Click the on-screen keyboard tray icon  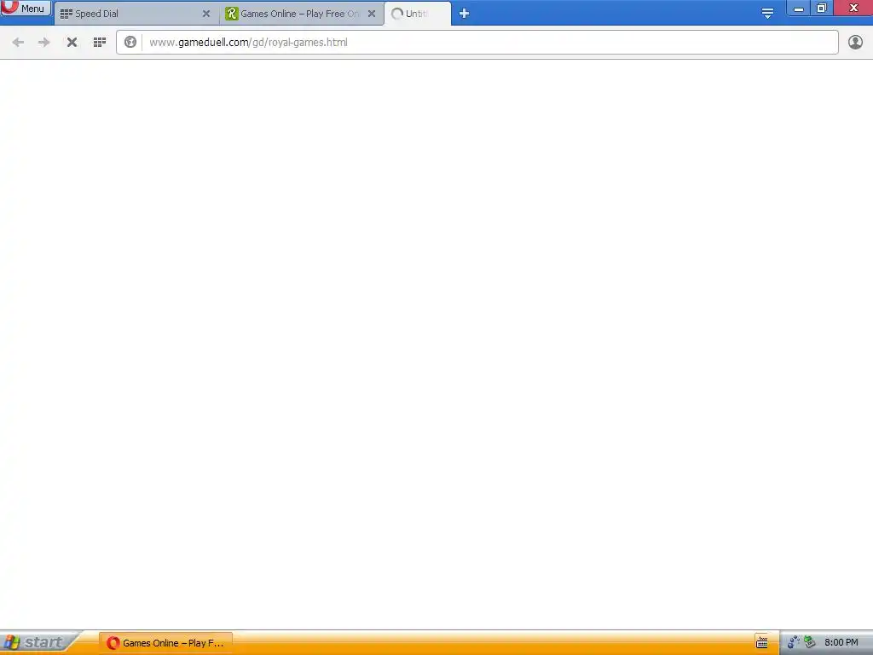coord(761,642)
